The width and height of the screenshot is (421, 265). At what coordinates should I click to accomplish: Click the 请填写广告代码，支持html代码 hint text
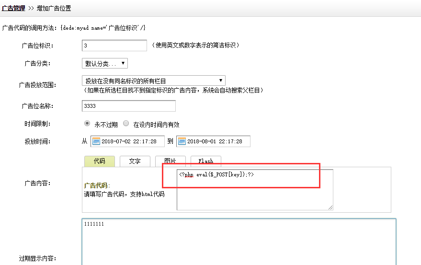pos(125,194)
